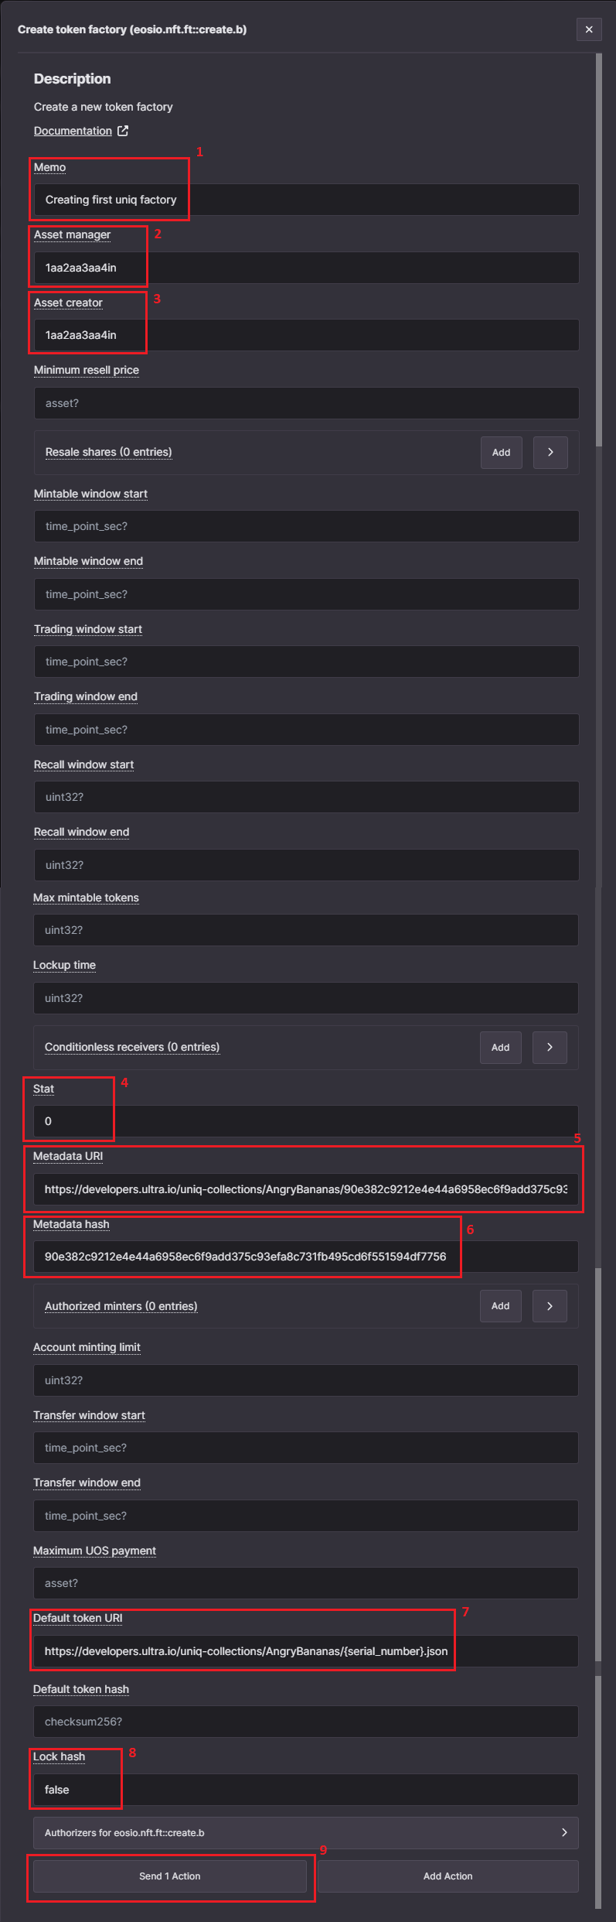Select the Metadata hash field
This screenshot has width=616, height=1922.
click(x=305, y=1257)
